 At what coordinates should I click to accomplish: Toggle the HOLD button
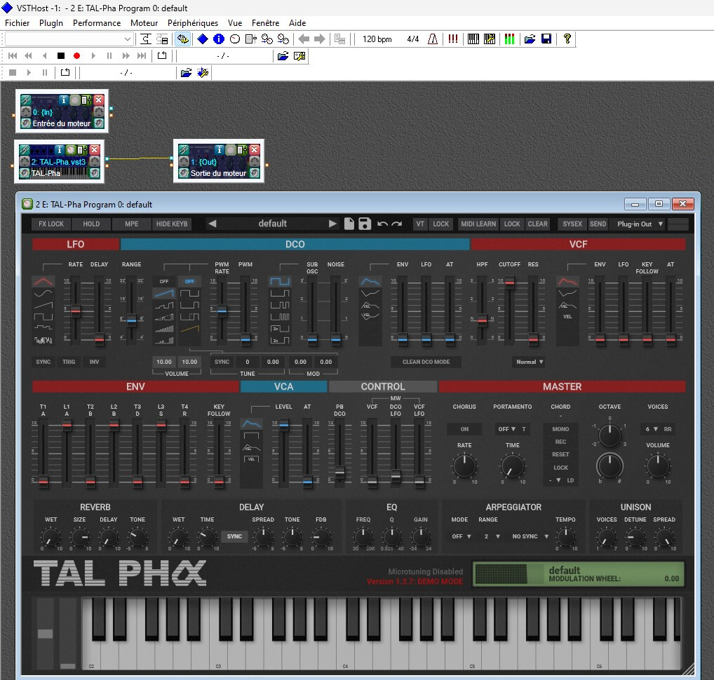click(91, 224)
